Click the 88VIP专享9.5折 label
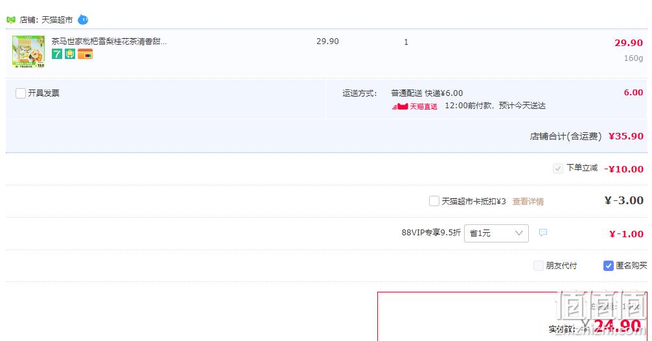The image size is (652, 341). point(431,233)
